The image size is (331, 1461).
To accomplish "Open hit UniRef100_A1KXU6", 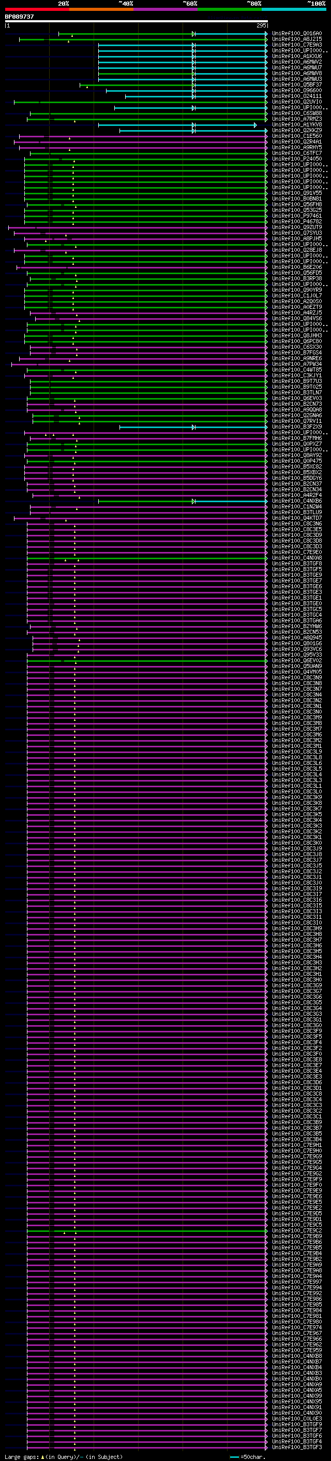I will click(x=297, y=56).
